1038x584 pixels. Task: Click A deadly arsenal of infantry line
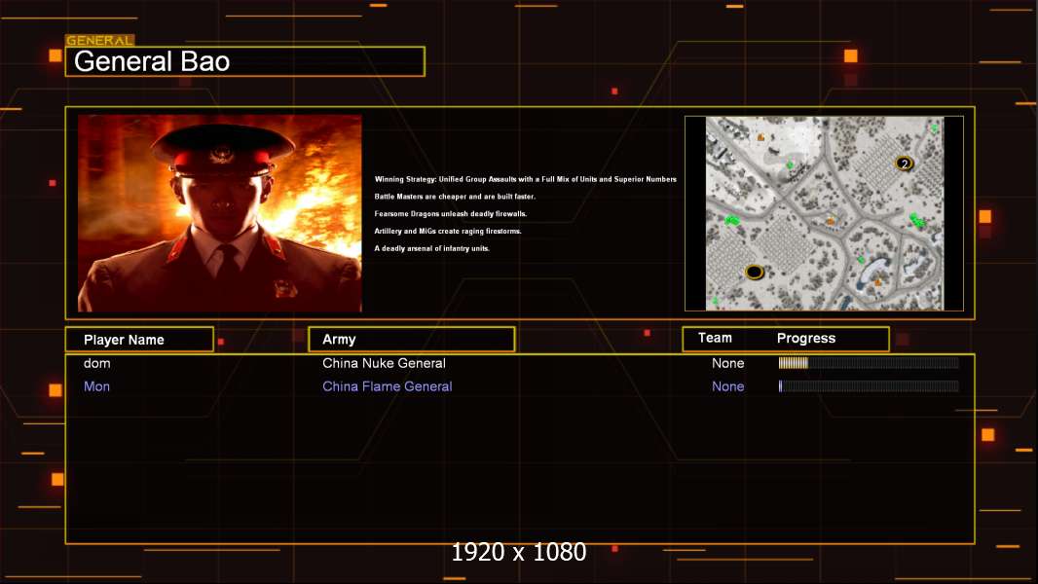point(431,248)
